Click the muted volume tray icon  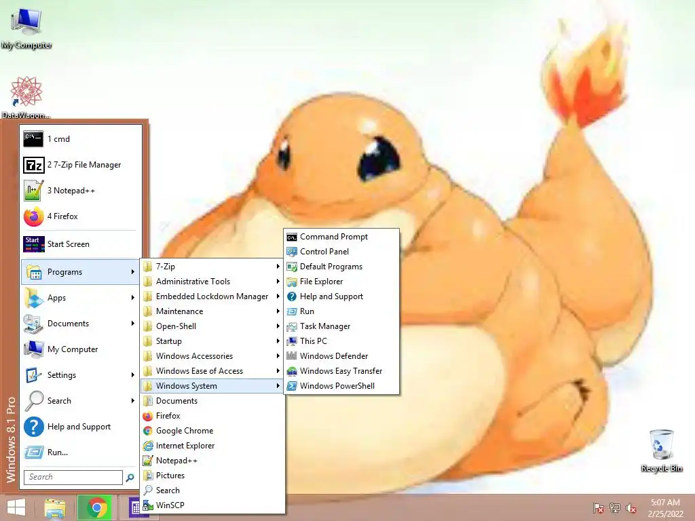click(x=631, y=508)
